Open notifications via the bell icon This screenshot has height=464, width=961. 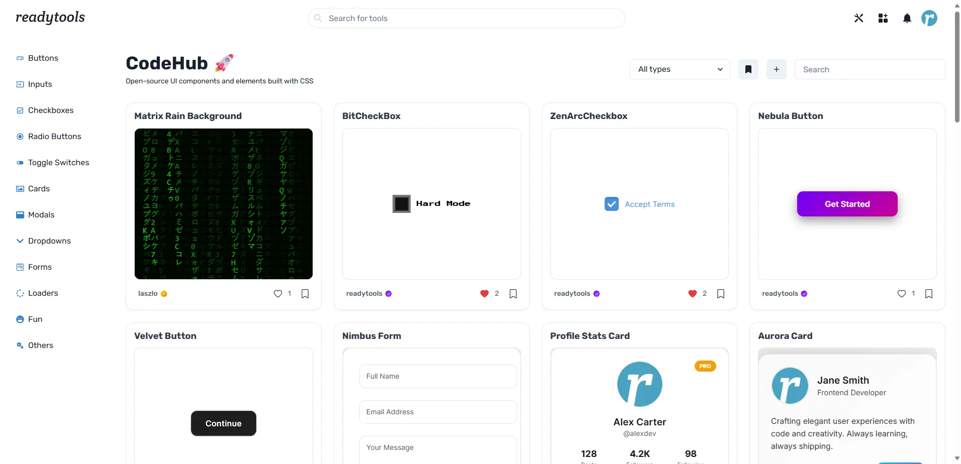point(907,18)
